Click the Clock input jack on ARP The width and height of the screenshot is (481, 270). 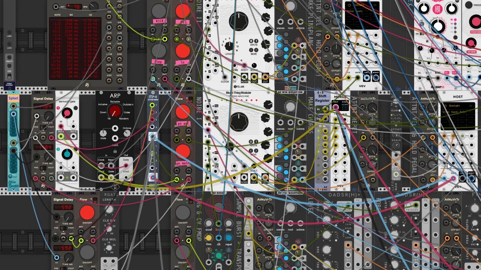pyautogui.click(x=101, y=165)
